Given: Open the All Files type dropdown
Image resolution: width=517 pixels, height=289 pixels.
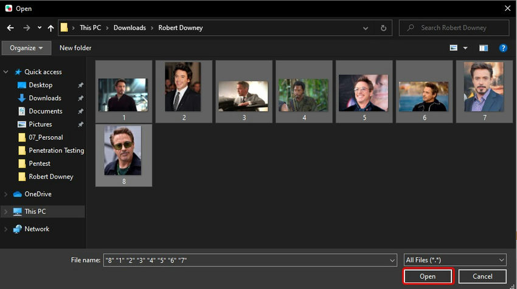Looking at the screenshot, I should tap(455, 260).
